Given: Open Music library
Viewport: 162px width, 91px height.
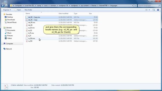Looking at the screenshot, I should [9, 33].
